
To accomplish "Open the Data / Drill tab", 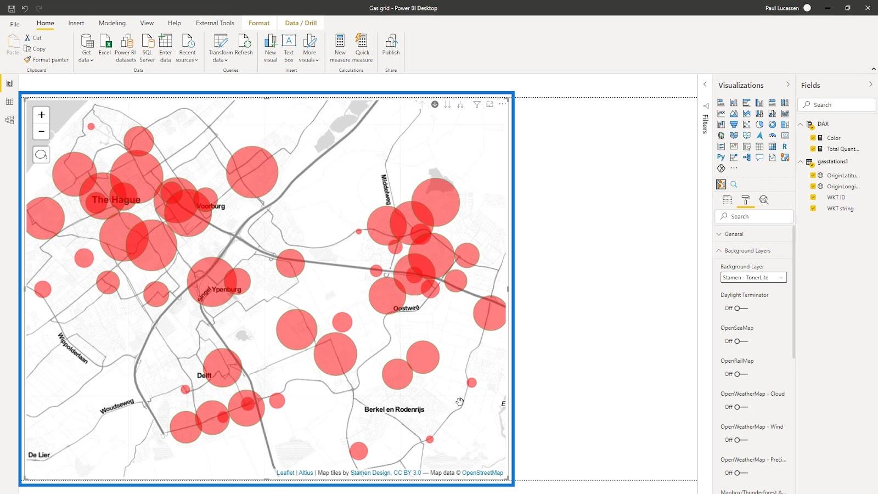I will pyautogui.click(x=301, y=23).
